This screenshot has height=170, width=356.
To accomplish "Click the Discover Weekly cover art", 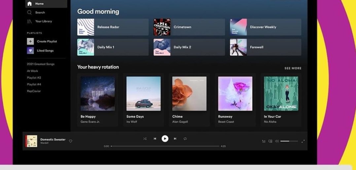I will click(x=238, y=27).
